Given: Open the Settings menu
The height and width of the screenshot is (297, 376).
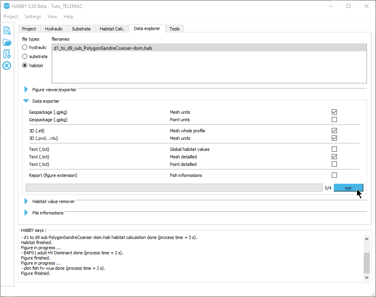Looking at the screenshot, I should [x=32, y=17].
